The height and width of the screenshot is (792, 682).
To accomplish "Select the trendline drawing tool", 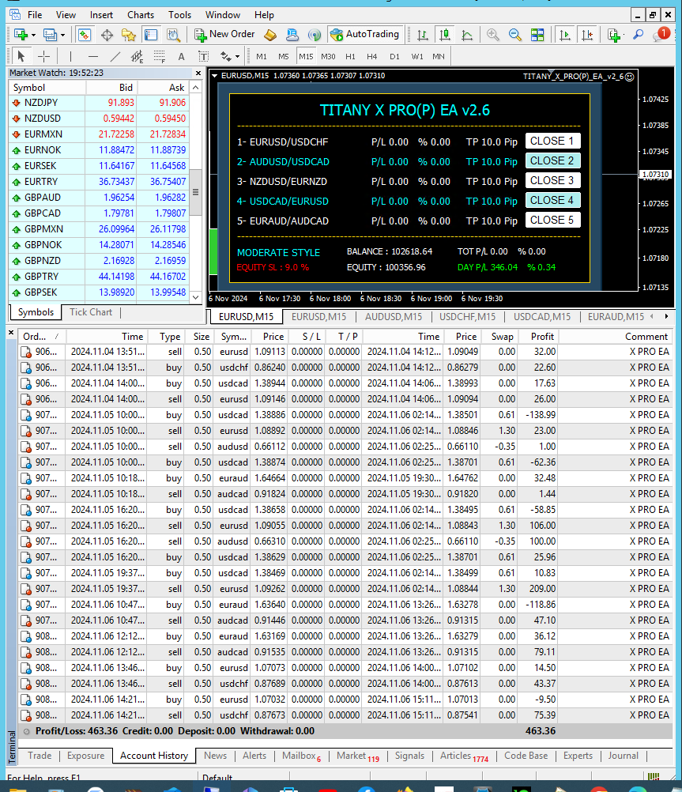I will (x=115, y=57).
